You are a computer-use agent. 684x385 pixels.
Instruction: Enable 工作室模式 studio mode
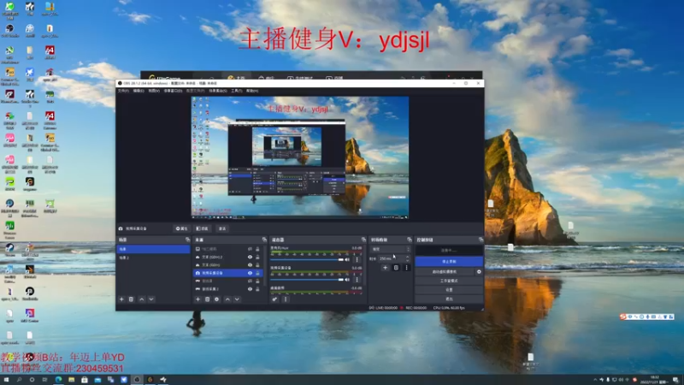pos(449,281)
